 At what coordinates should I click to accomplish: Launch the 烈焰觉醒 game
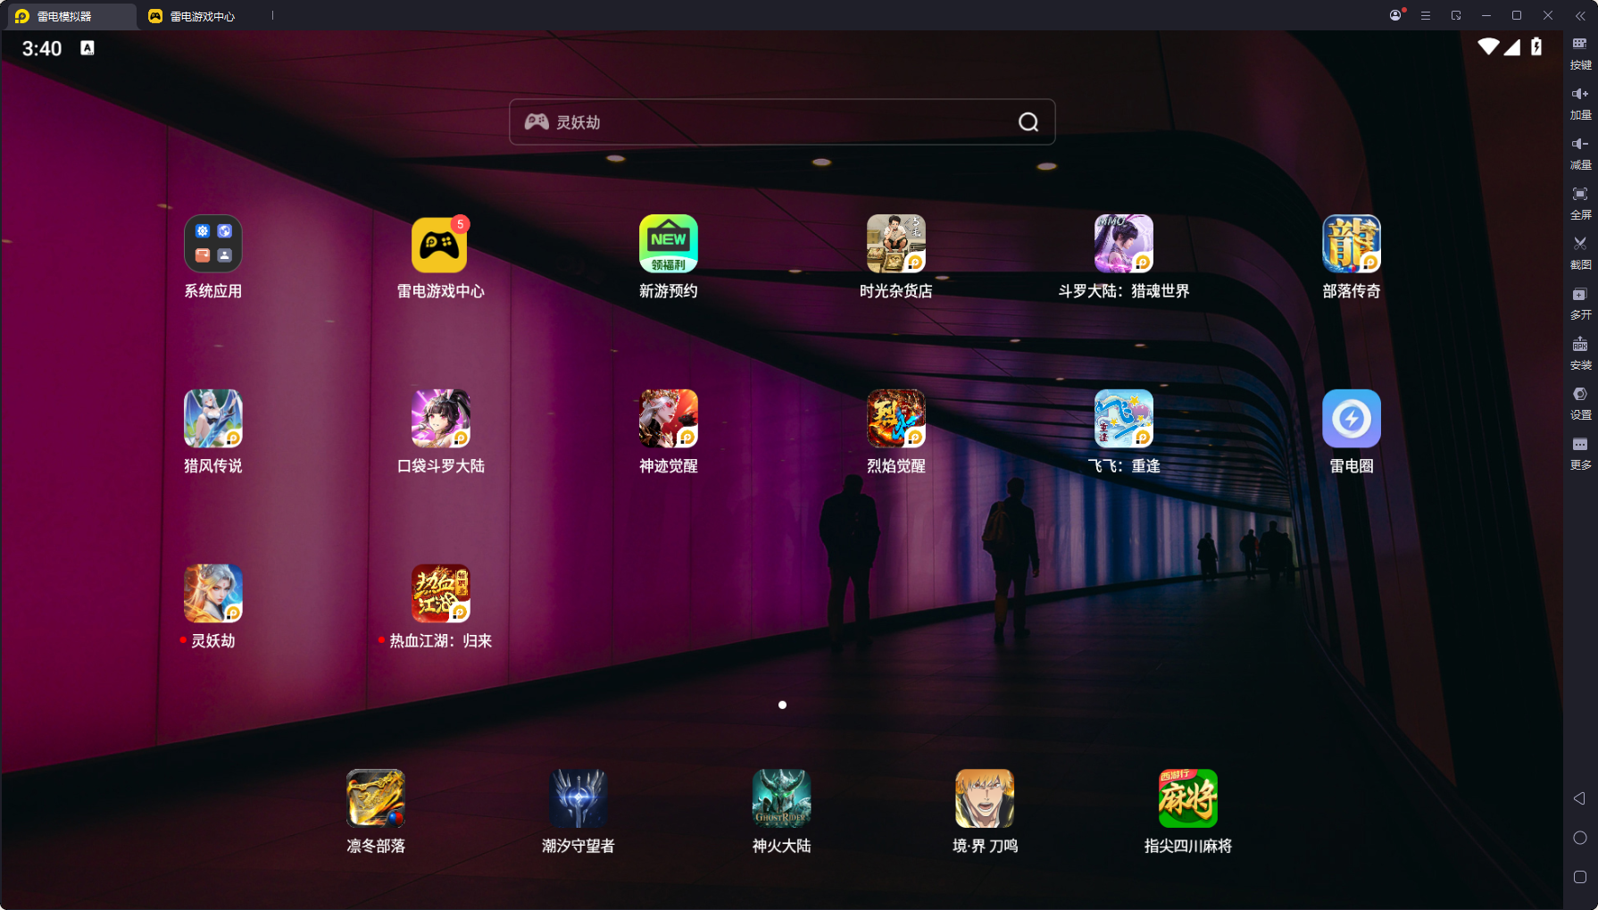(x=895, y=419)
